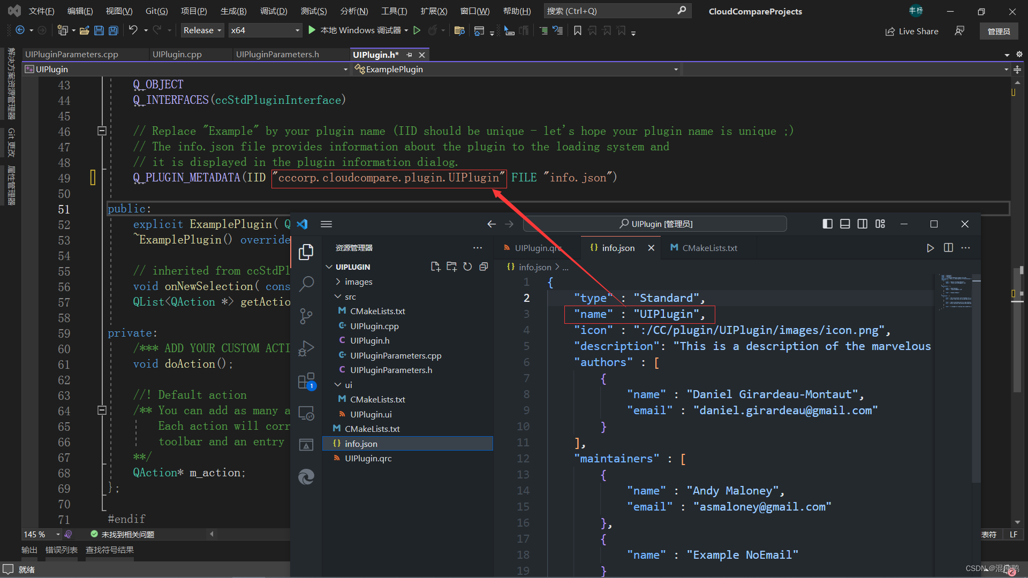Viewport: 1028px width, 578px height.
Task: Toggle bookmark icon in Visual Studio toolbar
Action: click(x=578, y=31)
